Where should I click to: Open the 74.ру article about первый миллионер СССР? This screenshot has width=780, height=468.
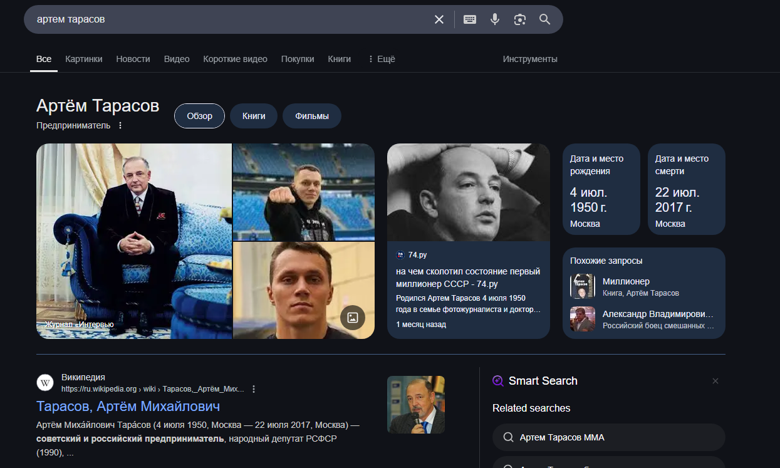(x=468, y=278)
